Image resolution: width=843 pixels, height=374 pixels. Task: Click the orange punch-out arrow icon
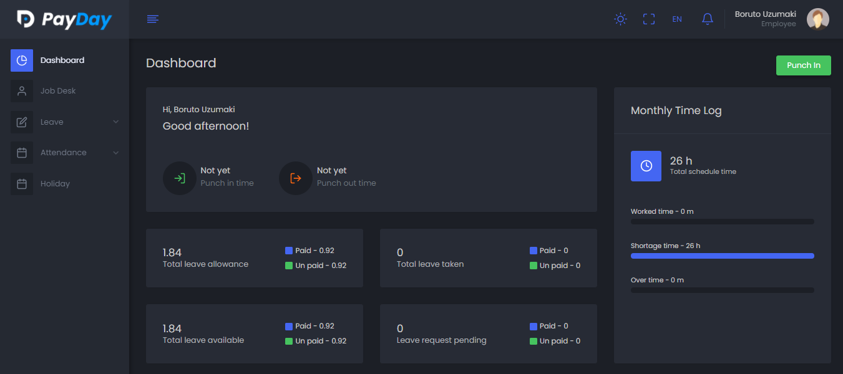(x=296, y=178)
